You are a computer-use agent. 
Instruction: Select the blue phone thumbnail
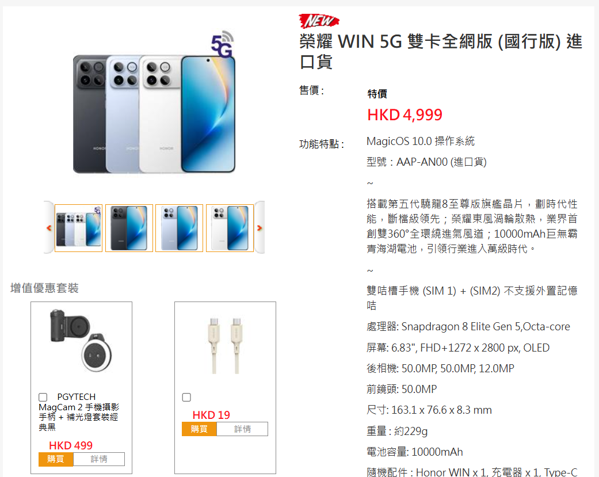(x=179, y=228)
